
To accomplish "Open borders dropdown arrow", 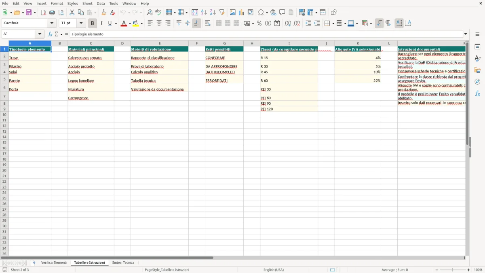I will 333,23.
